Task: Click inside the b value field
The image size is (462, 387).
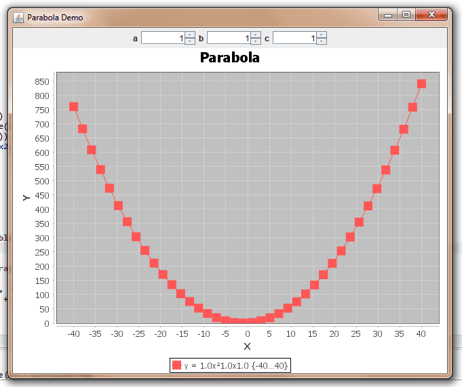Action: pos(229,39)
